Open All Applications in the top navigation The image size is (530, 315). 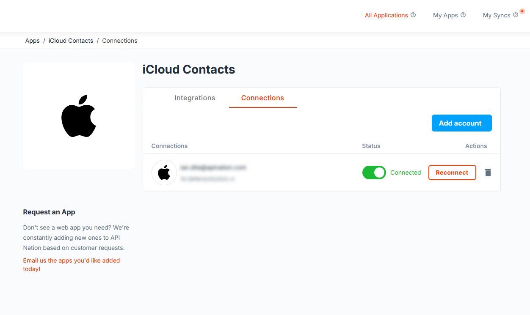pos(386,15)
